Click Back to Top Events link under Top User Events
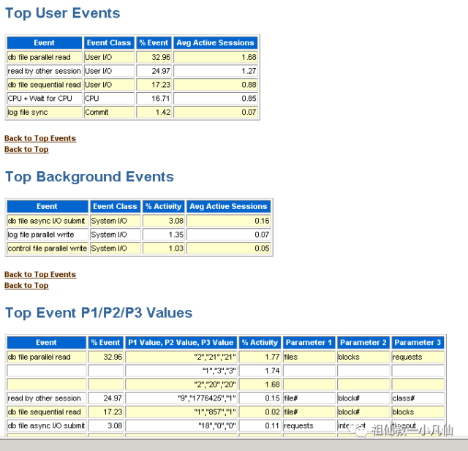468x451 pixels. [40, 138]
